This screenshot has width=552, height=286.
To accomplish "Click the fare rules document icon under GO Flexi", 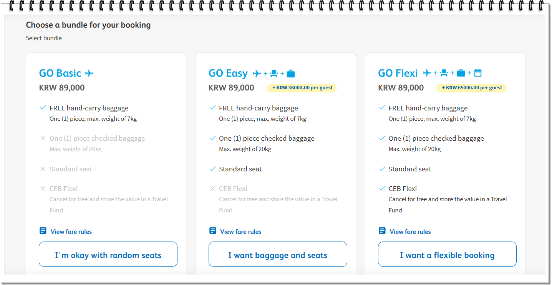I will (x=382, y=231).
